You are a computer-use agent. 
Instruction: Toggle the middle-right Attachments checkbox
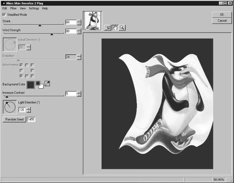pos(32,71)
